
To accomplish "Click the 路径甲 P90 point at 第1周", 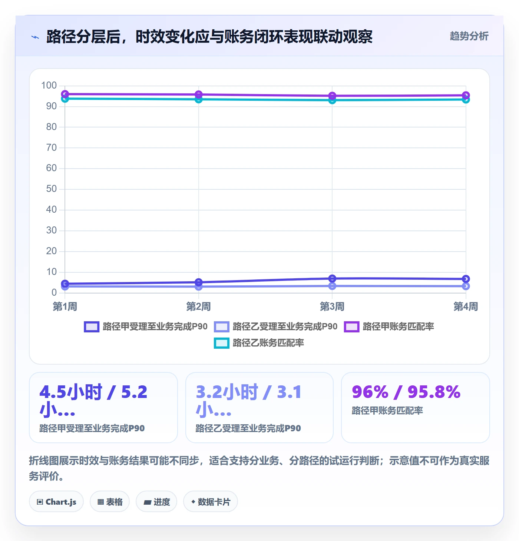I will pos(65,284).
